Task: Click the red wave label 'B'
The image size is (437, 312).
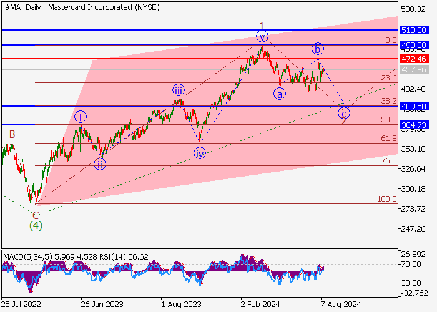Action: pos(12,134)
